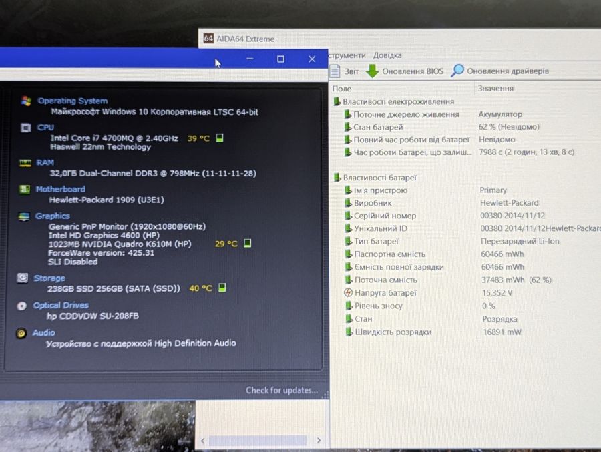
Task: Click the RAM module icon
Action: pyautogui.click(x=25, y=163)
